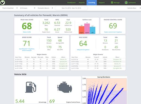The height and width of the screenshot is (104, 141).
Task: Click the Jul 27 11:50p speed event row
Action: pos(42,64)
